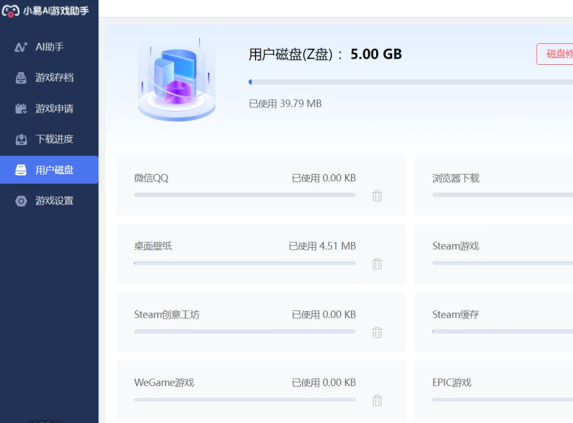
Task: Click trash icon for 桌面壁纸
Action: [377, 264]
